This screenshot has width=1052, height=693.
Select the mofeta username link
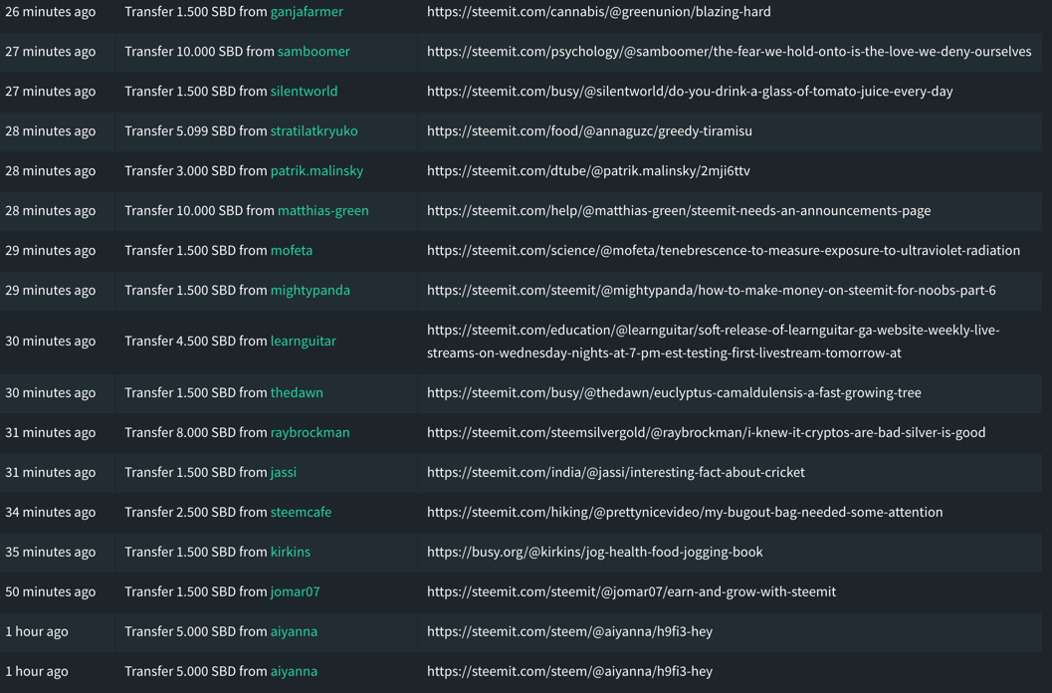[x=292, y=251]
